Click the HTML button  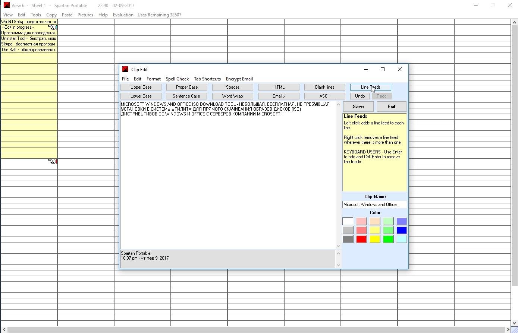tap(279, 87)
